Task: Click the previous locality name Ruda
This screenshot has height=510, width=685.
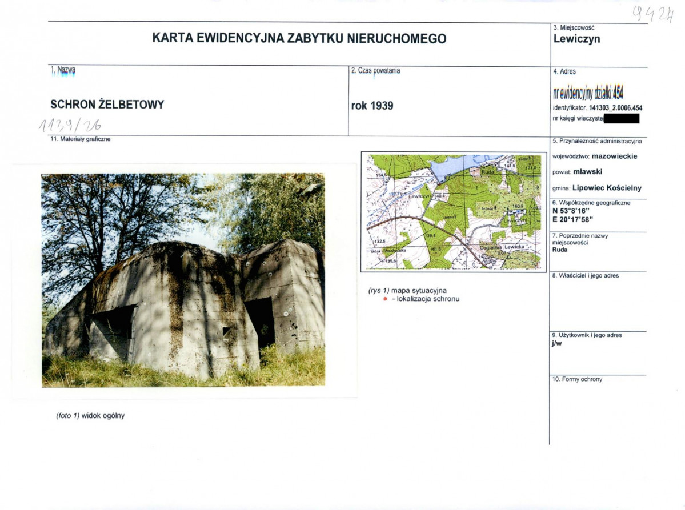Action: (560, 250)
